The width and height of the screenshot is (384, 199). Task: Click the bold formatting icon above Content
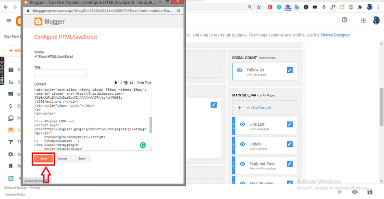116,83
